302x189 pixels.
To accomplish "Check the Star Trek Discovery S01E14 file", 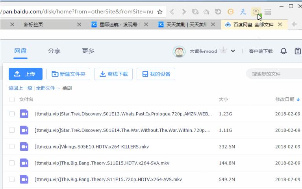I will click(x=12, y=130).
